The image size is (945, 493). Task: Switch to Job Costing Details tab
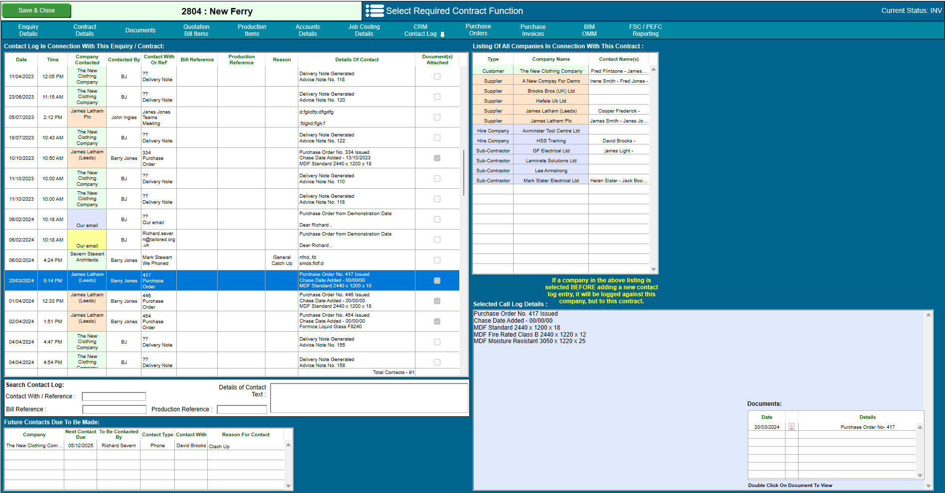pyautogui.click(x=364, y=30)
